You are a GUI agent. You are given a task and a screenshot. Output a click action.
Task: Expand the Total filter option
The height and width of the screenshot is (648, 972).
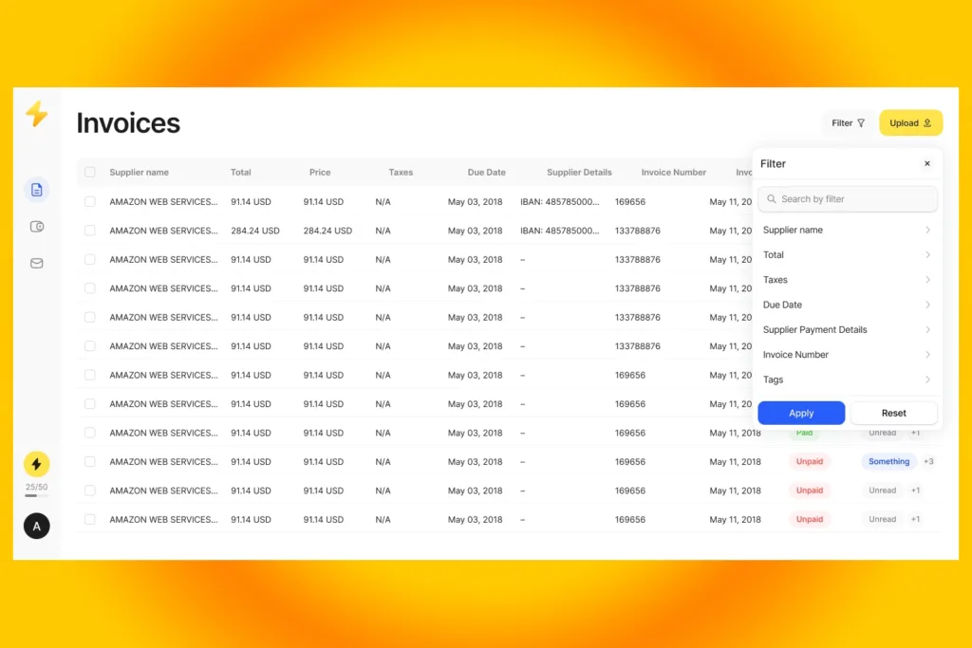pos(847,254)
